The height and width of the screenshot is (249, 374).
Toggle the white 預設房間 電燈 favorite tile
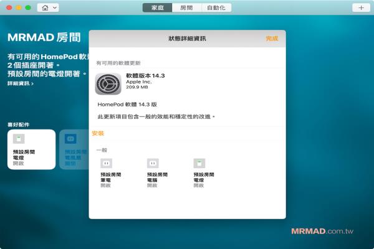[32, 149]
